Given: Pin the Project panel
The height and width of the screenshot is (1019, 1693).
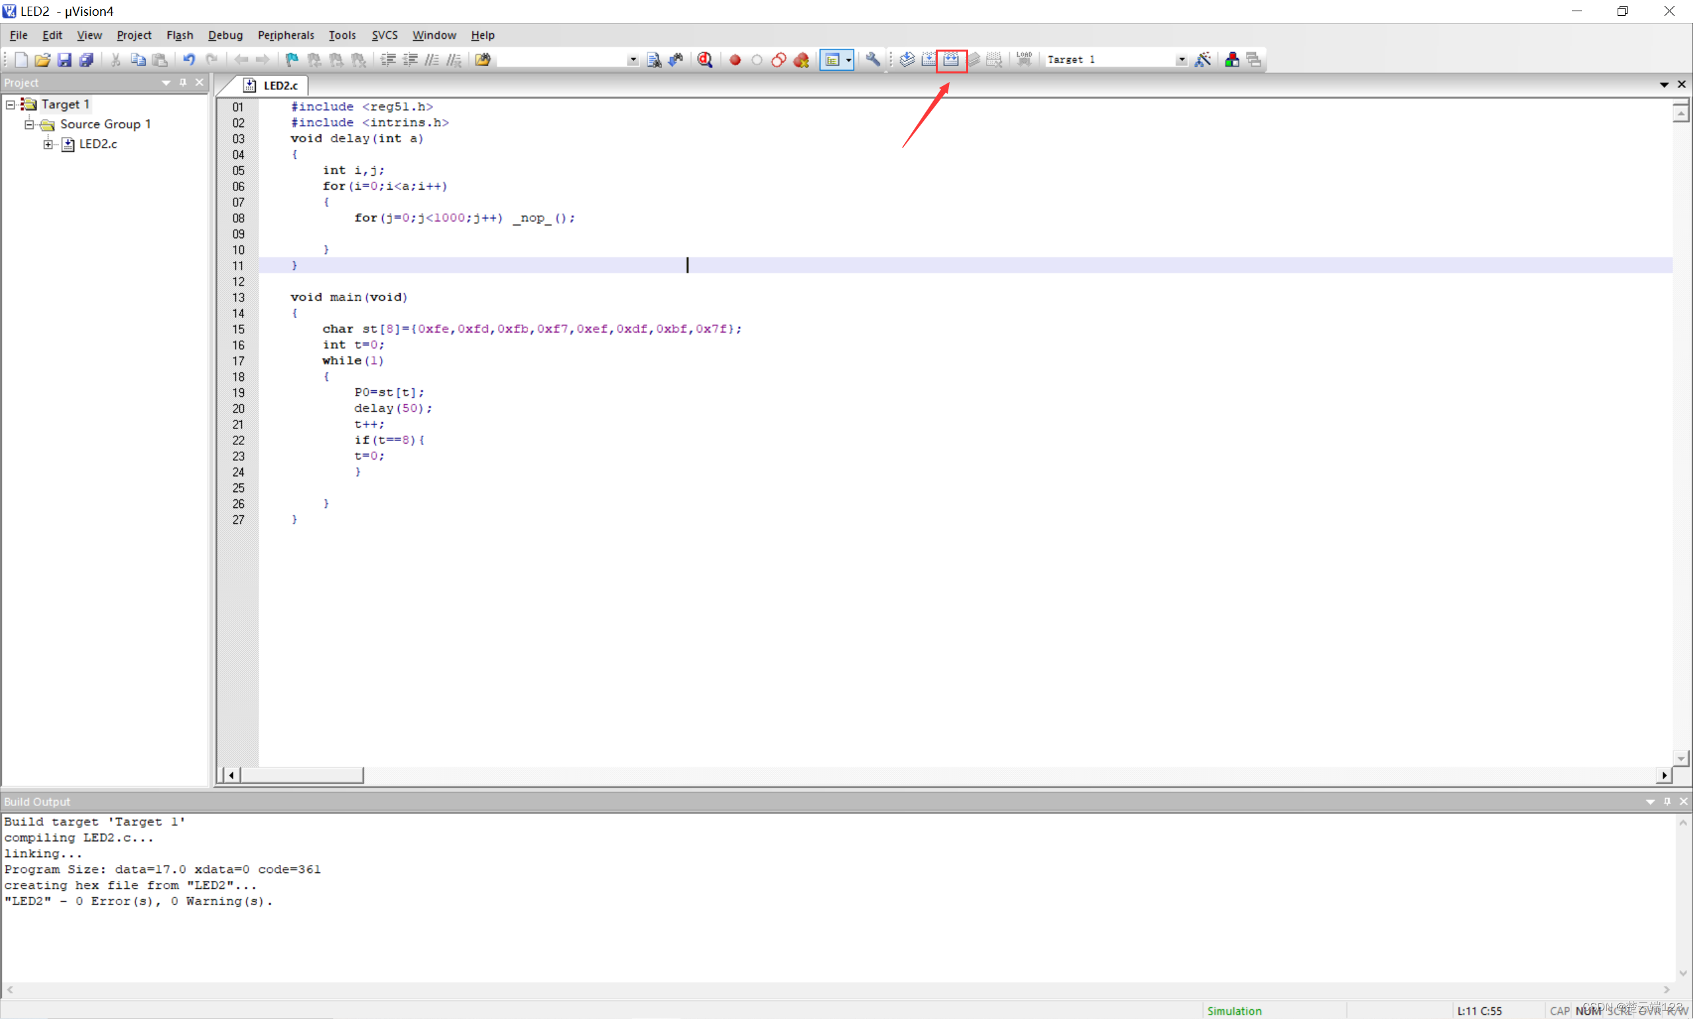Looking at the screenshot, I should point(183,83).
